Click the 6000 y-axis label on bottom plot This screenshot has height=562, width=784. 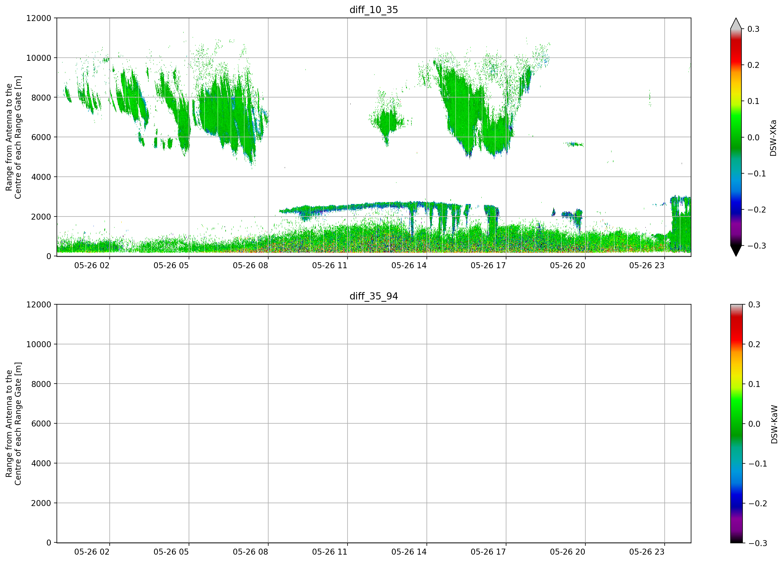point(41,423)
